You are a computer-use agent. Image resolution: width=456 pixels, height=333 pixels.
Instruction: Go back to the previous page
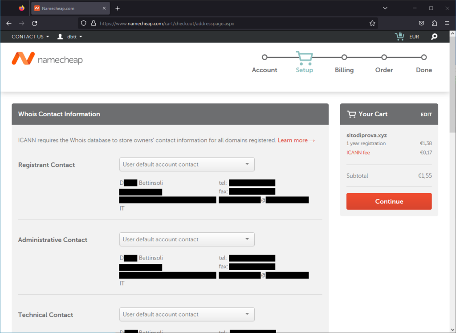pos(9,23)
